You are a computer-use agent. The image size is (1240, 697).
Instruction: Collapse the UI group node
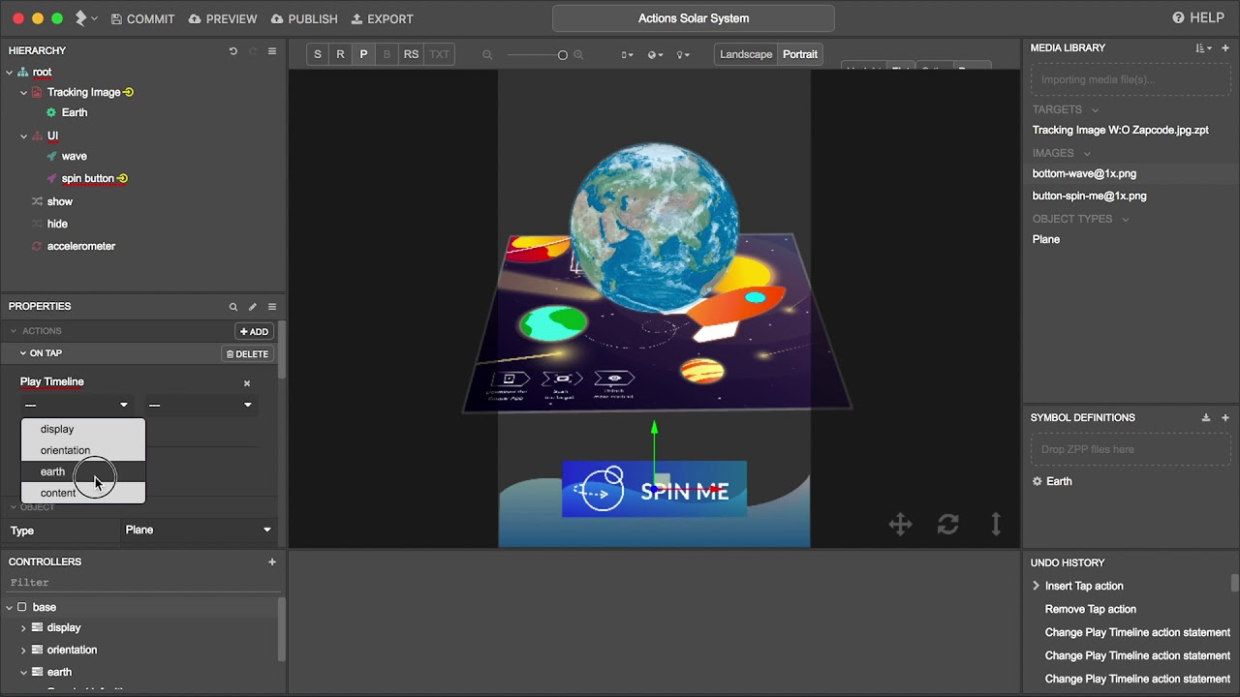pos(24,136)
